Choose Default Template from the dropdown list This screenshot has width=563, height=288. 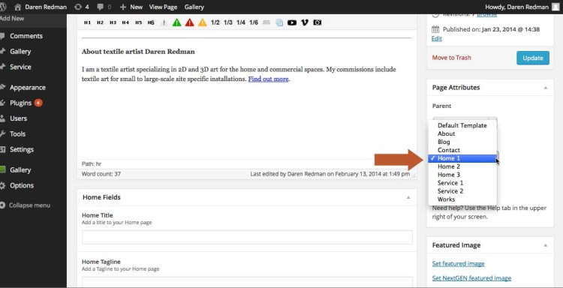462,125
